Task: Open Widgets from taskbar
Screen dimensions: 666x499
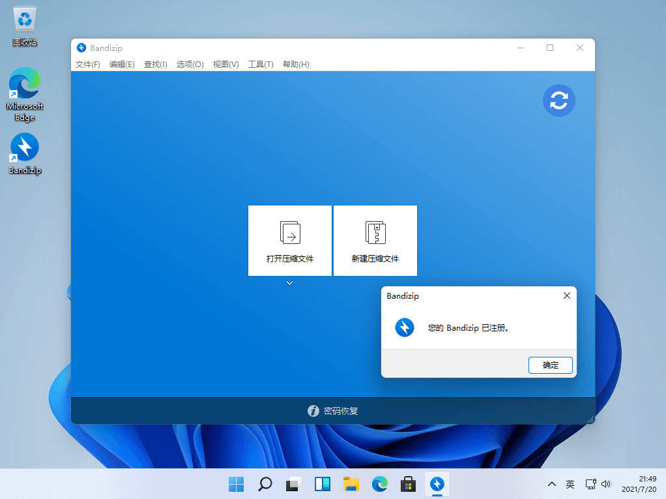Action: 323,484
